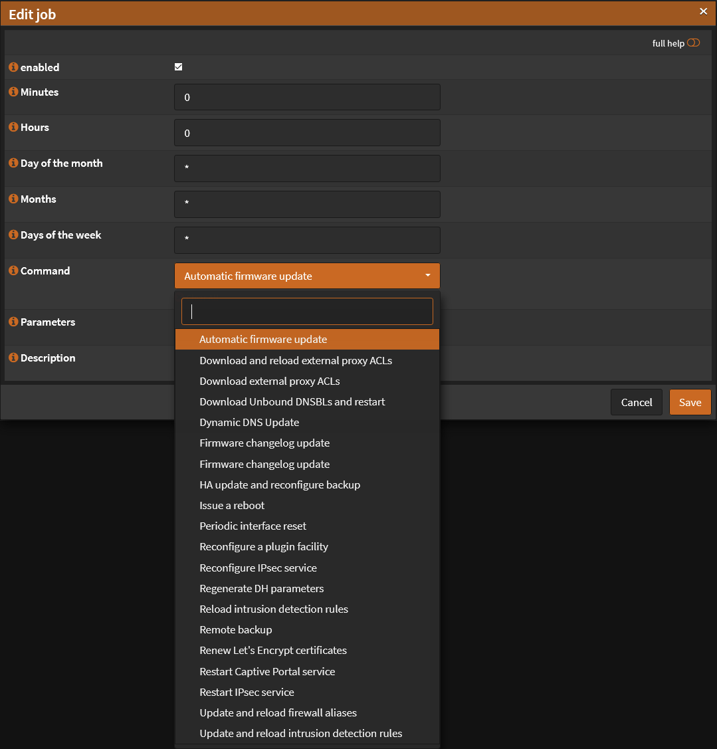This screenshot has width=717, height=749.
Task: Show help for the Months field
Action: tap(13, 199)
